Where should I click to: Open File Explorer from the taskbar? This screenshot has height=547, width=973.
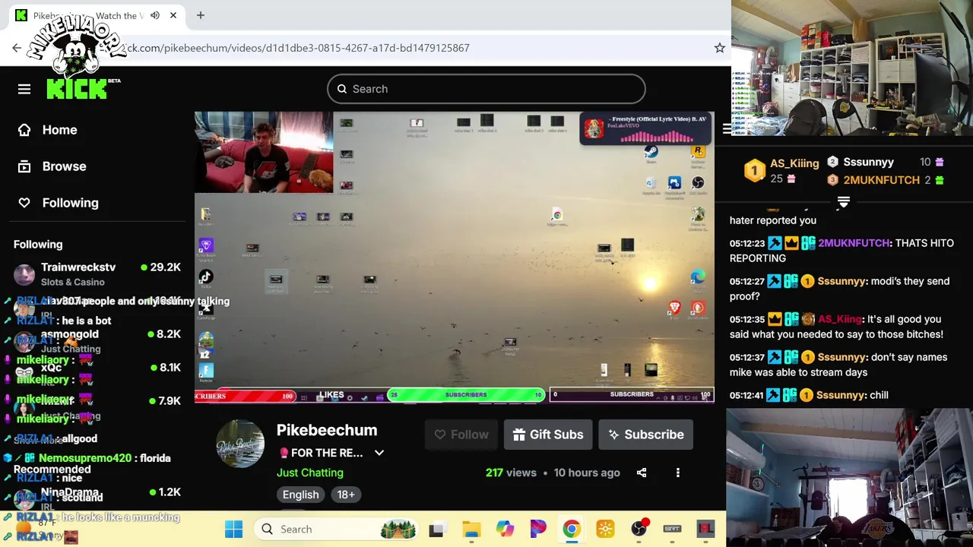[471, 529]
